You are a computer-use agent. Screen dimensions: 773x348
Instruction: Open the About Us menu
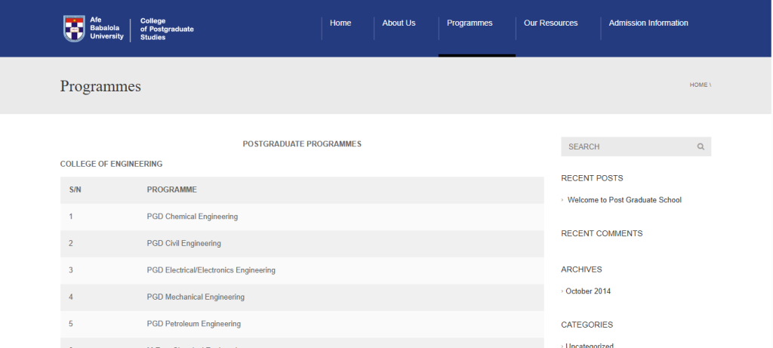click(399, 23)
